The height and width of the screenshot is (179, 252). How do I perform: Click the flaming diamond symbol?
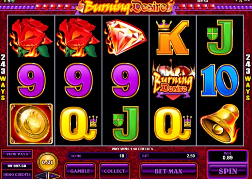point(126,37)
